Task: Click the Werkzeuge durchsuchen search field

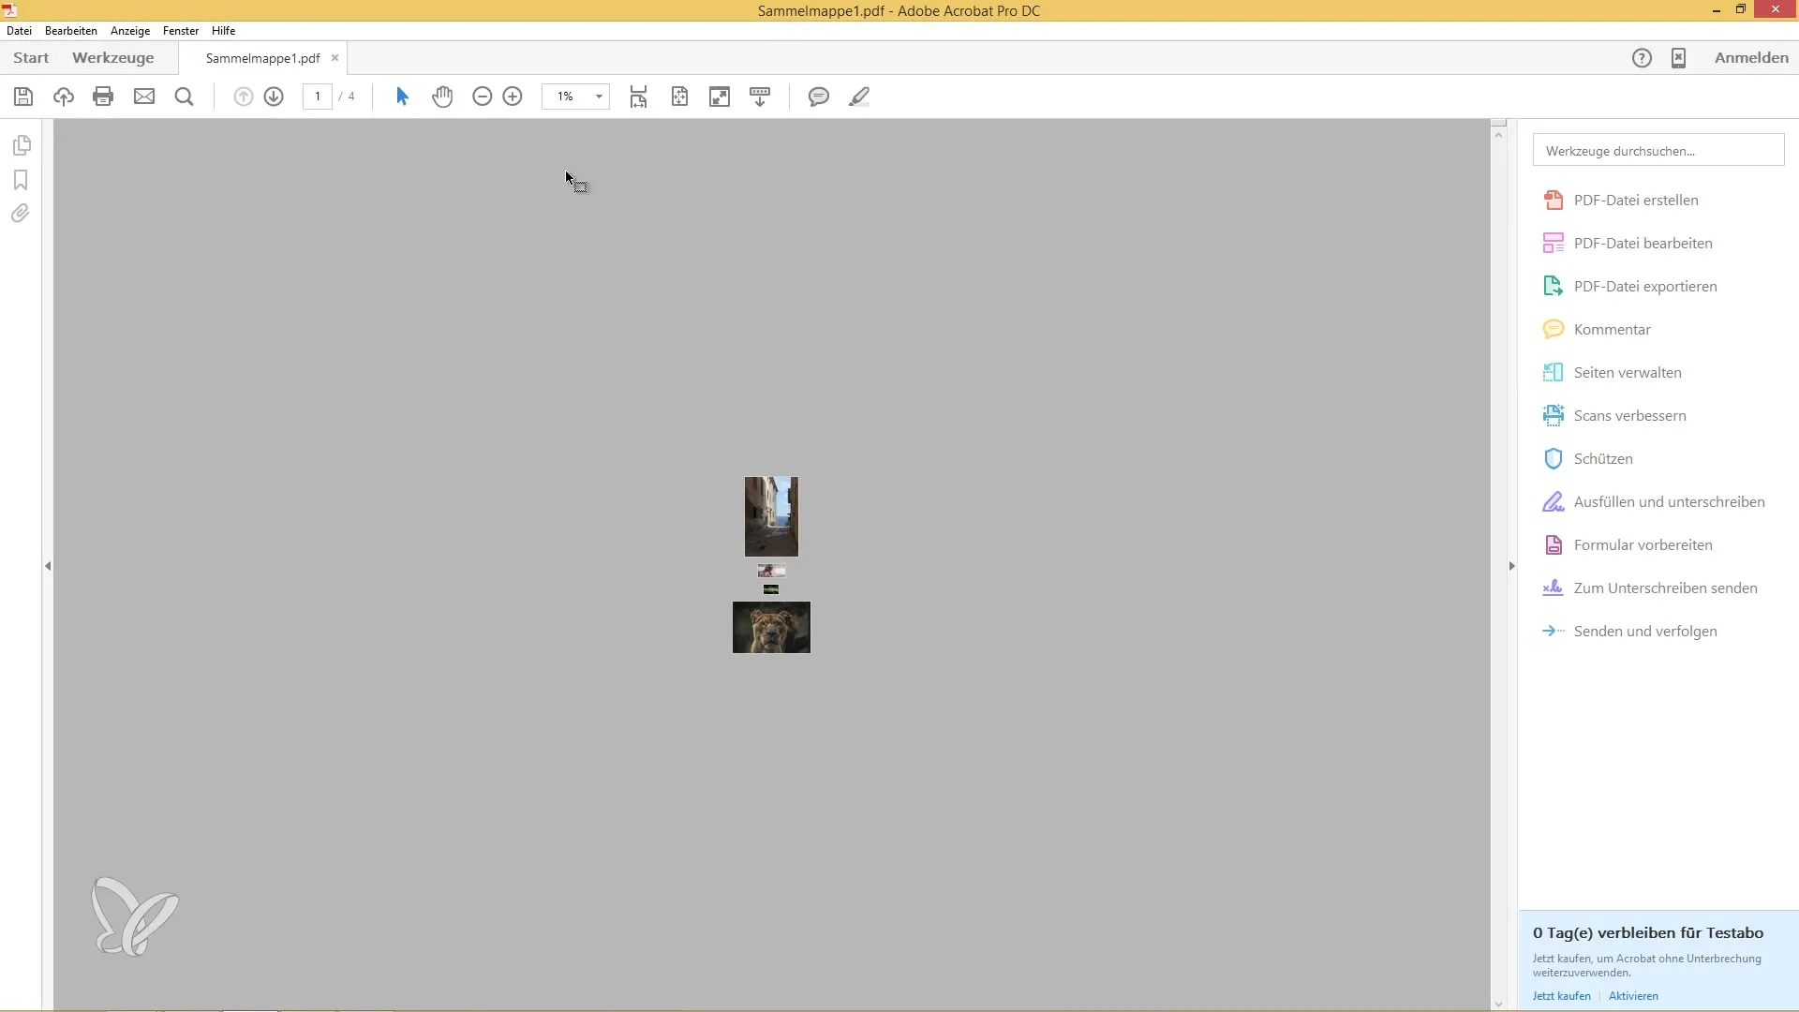Action: tap(1658, 150)
